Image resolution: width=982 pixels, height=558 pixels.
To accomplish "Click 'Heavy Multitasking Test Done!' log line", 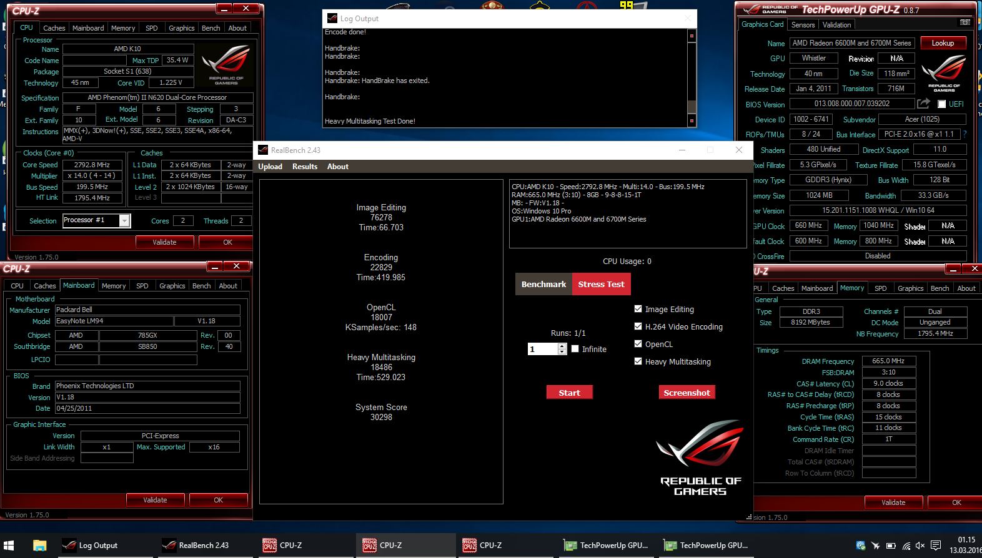I will 370,121.
